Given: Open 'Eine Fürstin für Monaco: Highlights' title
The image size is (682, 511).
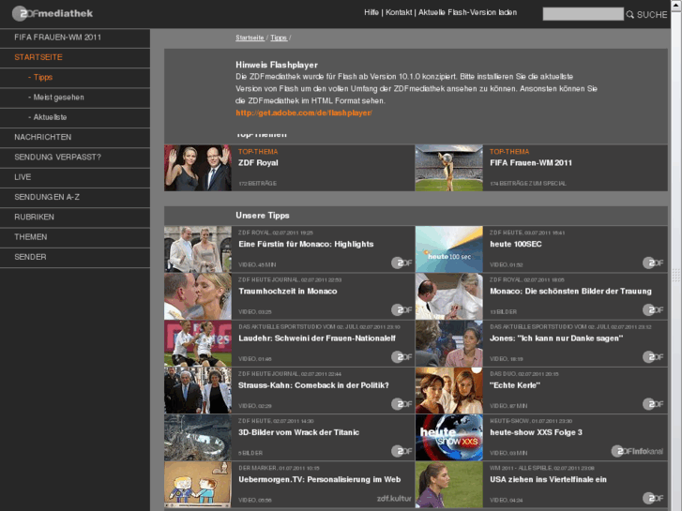Looking at the screenshot, I should 306,245.
